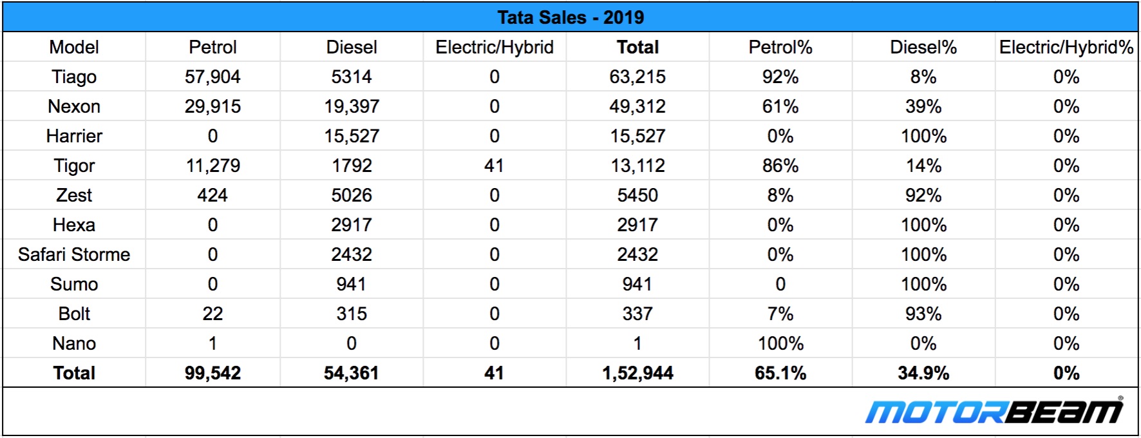Select the 'Electric/Hybrid' column header
1141x438 pixels.
(495, 47)
